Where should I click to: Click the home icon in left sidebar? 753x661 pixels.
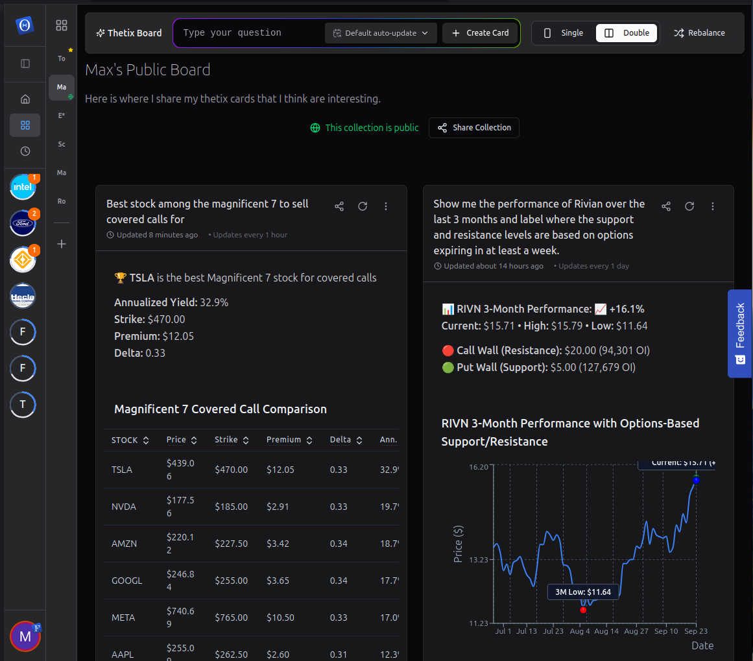pos(25,99)
